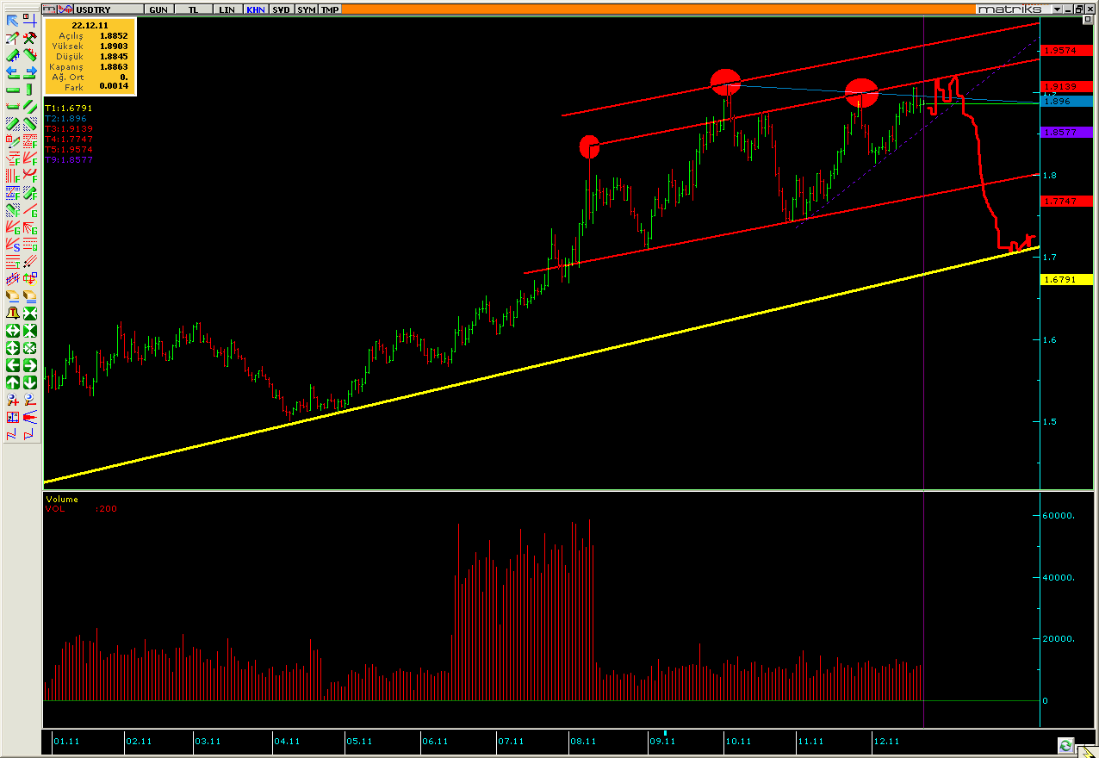The image size is (1099, 758).
Task: Open the hammer and wrench settings tool
Action: pyautogui.click(x=30, y=37)
